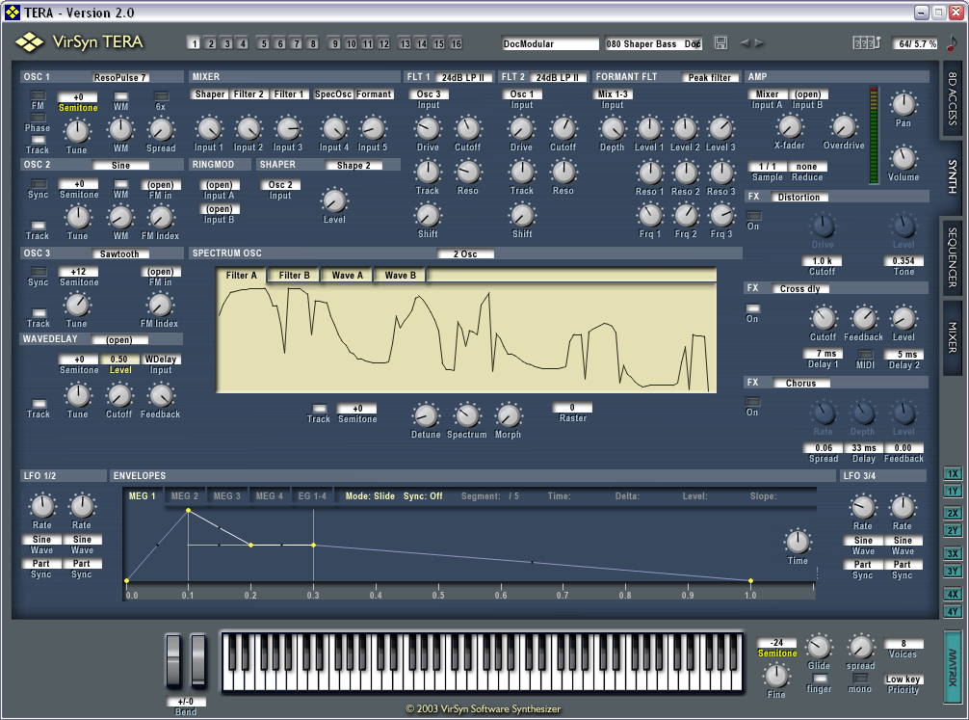Open the Formant Peak filter type selector
The width and height of the screenshot is (969, 720).
click(710, 77)
